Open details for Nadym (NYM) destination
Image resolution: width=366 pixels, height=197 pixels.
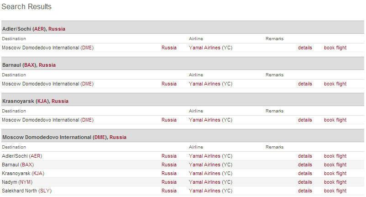305,182
